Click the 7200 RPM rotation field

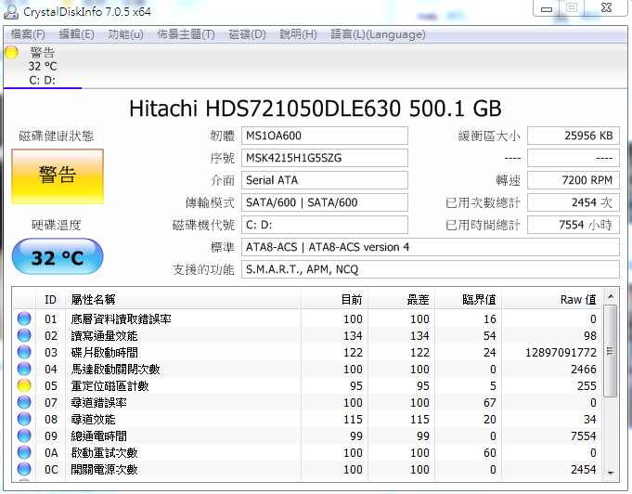pos(574,180)
